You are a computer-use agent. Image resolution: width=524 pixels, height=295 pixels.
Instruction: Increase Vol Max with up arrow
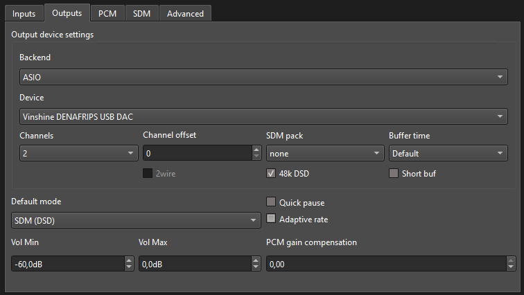click(x=256, y=260)
